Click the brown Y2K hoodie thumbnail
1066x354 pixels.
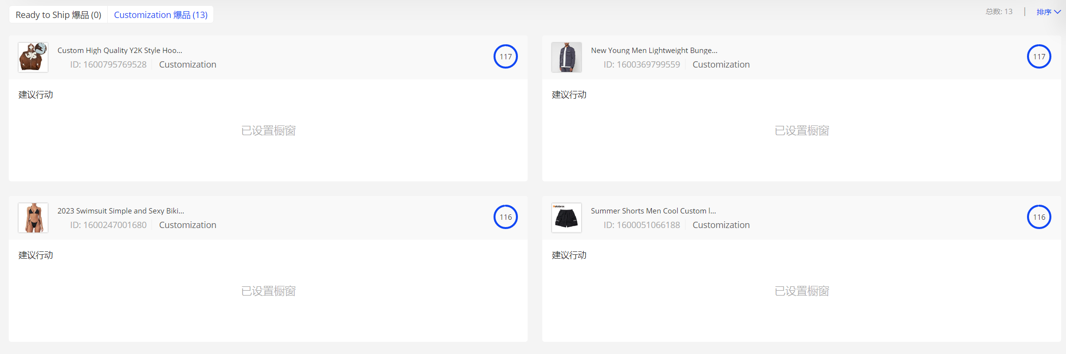coord(33,57)
